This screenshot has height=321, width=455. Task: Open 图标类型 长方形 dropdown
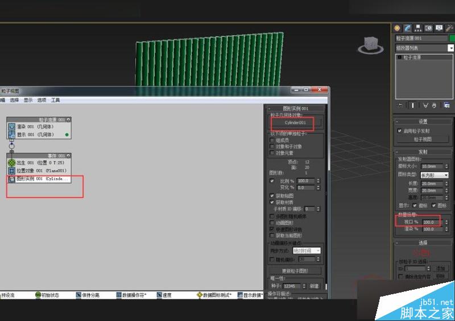pyautogui.click(x=435, y=175)
